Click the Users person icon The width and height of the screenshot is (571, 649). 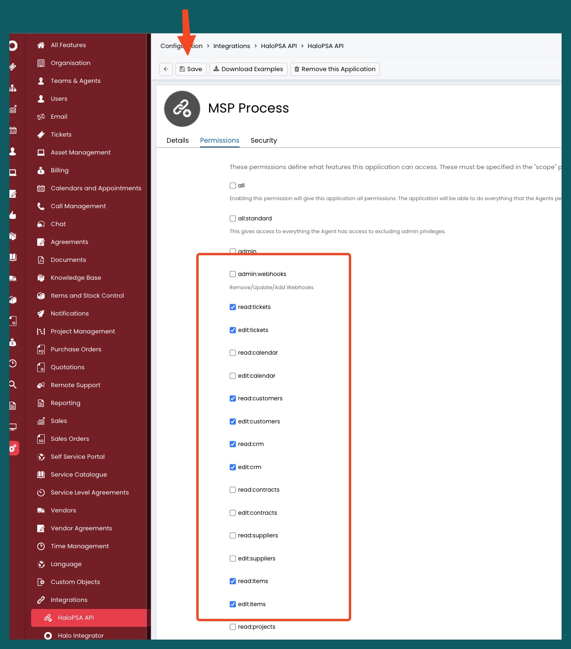(x=41, y=99)
